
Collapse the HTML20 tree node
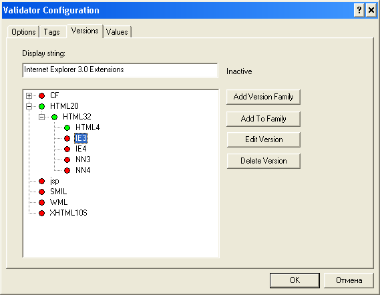click(29, 106)
